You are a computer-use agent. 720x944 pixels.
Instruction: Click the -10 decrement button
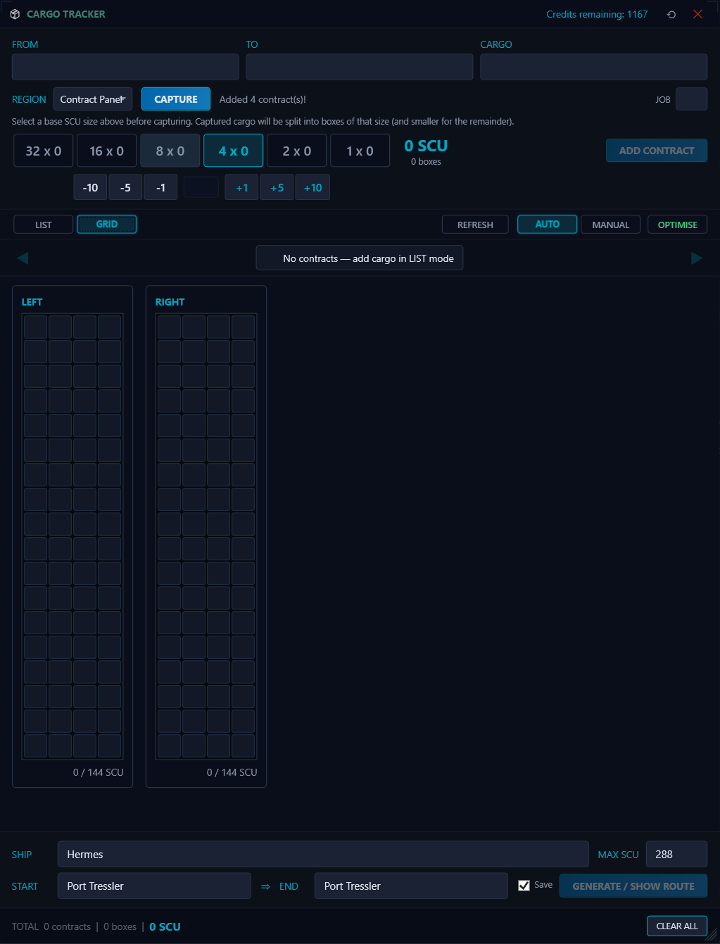coord(90,187)
